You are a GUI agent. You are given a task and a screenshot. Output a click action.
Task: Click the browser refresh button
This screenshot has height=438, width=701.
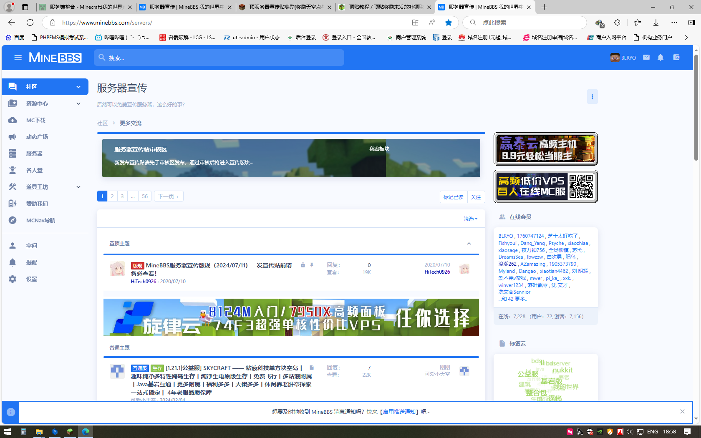30,23
